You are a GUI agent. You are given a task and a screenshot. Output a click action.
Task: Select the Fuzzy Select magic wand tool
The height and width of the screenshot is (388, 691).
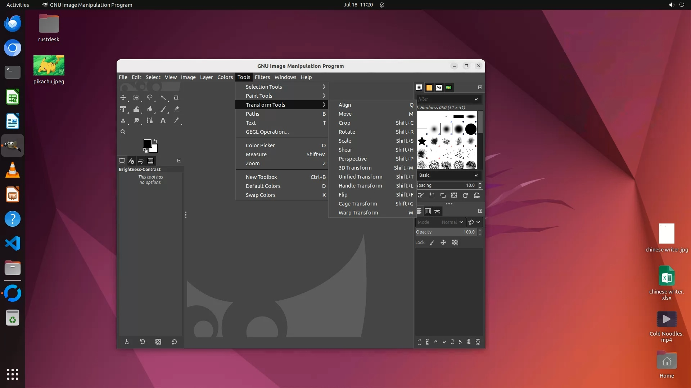tap(163, 97)
